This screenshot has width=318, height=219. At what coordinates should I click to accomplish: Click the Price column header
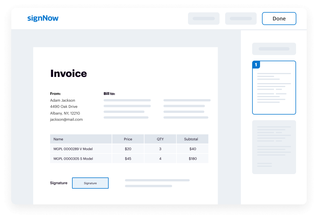click(128, 139)
